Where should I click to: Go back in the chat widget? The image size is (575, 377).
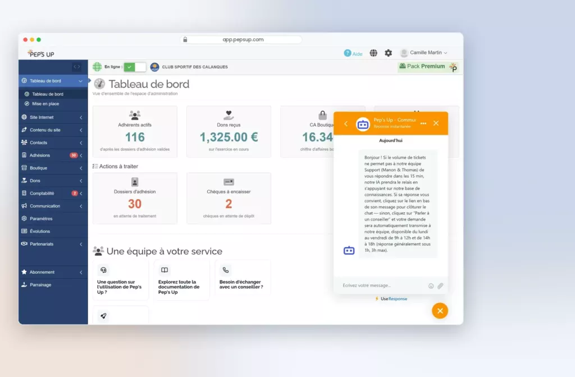[x=346, y=124]
